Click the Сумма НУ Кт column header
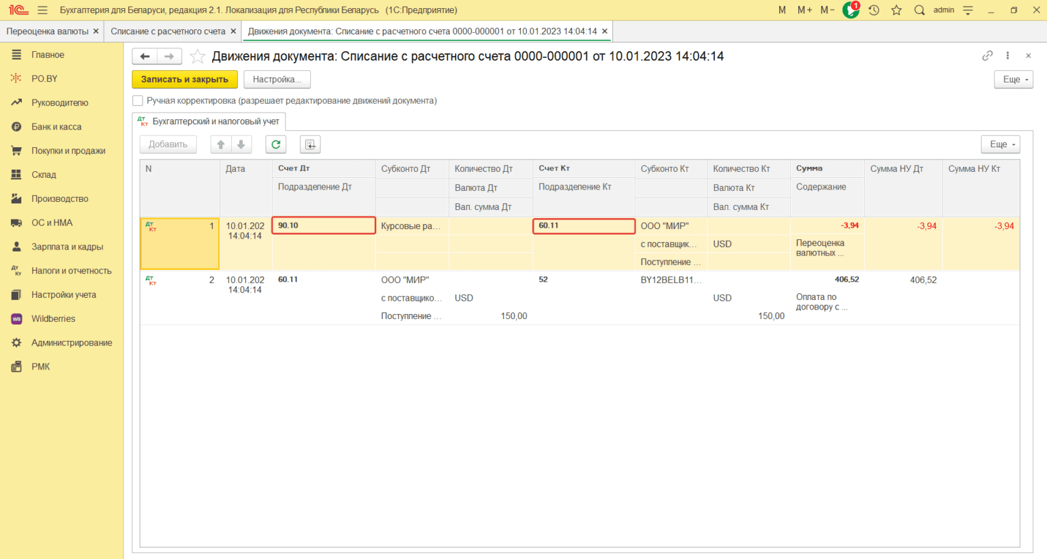Screen dimensions: 1047x559 (980, 189)
